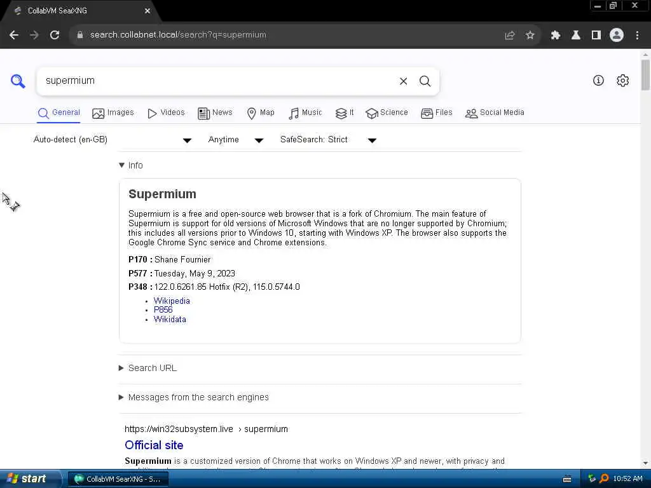Click the on-screen keyboard tray icon
The width and height of the screenshot is (651, 488).
567,479
